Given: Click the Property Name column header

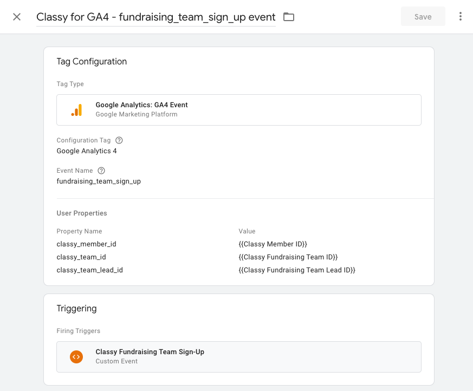Looking at the screenshot, I should (x=79, y=231).
